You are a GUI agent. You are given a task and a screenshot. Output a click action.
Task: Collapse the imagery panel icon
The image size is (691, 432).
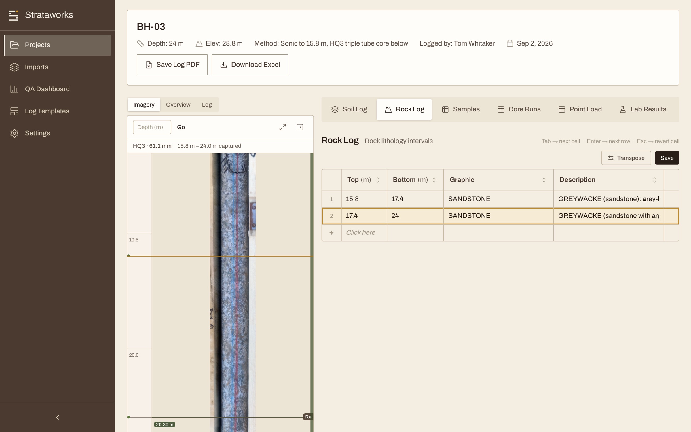tap(300, 127)
